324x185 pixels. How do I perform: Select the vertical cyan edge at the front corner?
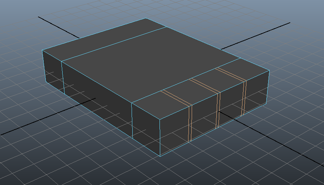click(x=159, y=138)
